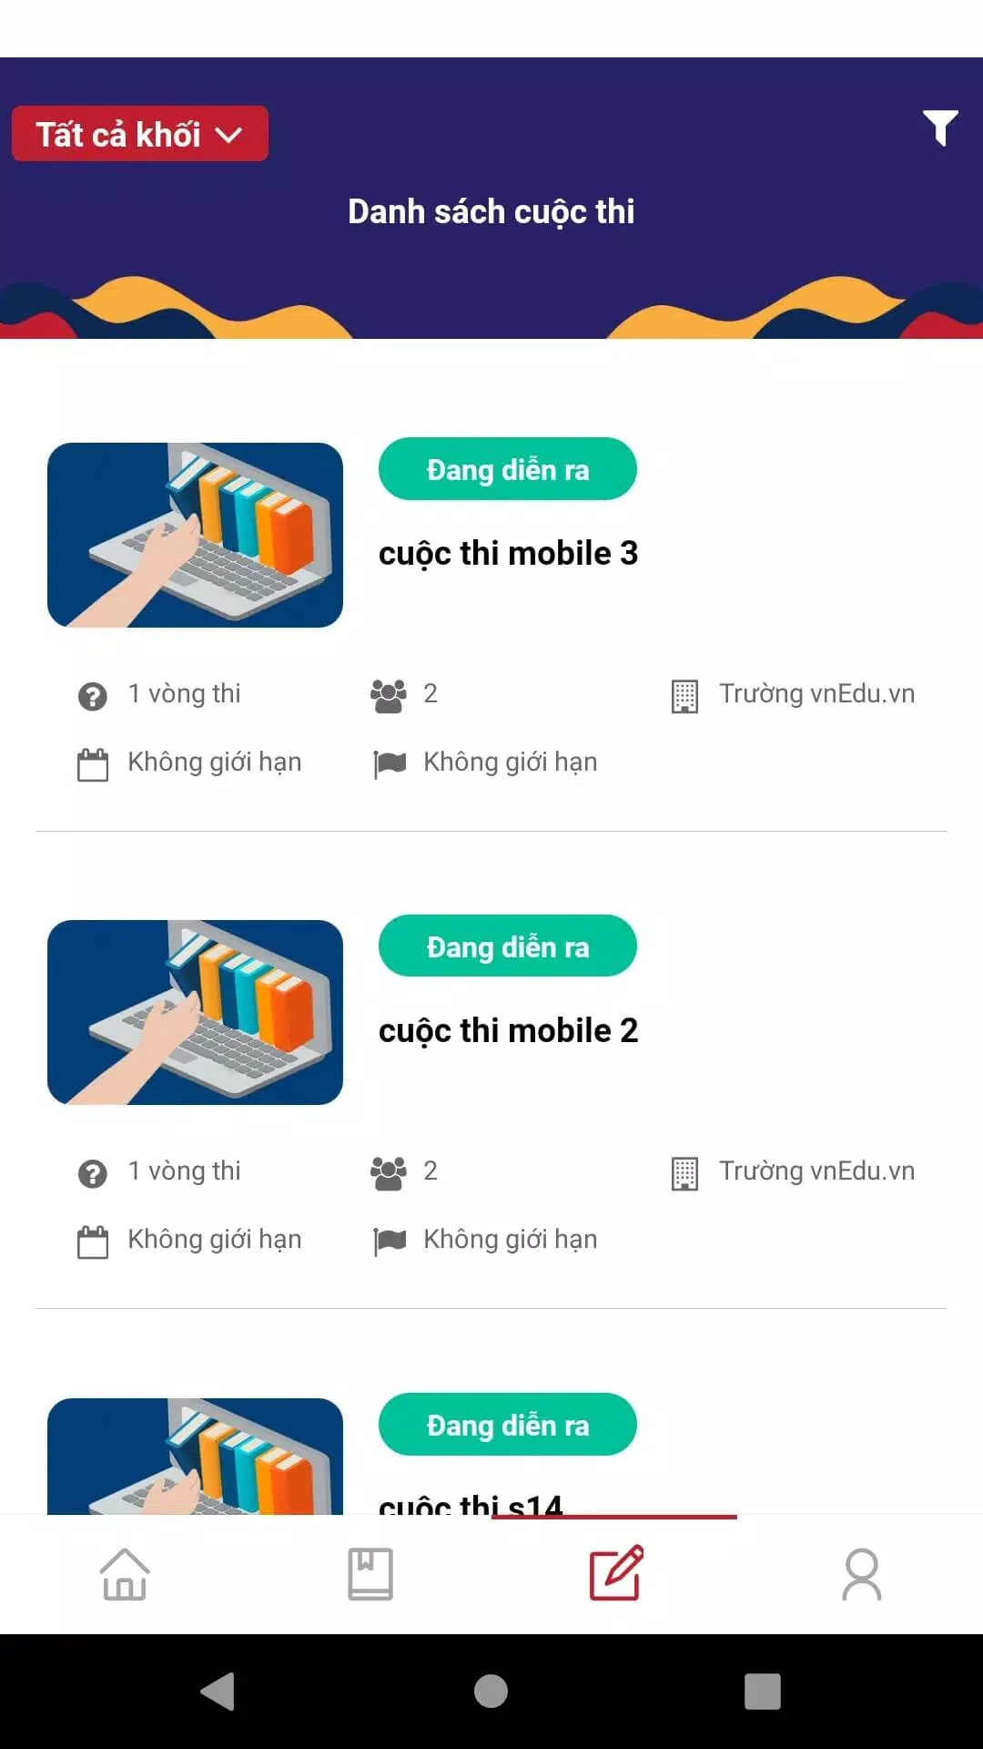
Task: Tap the calendar icon under cuộc thi mobile 2
Action: click(92, 1243)
